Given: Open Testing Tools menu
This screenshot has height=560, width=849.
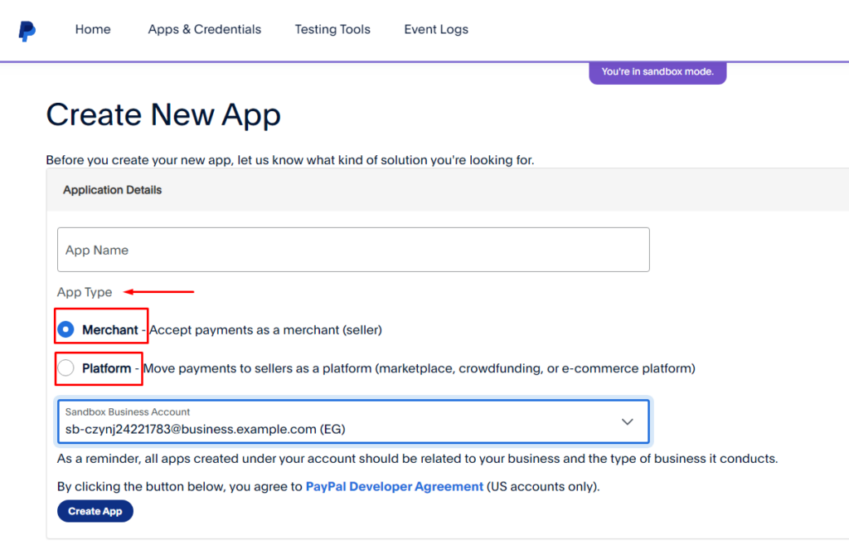Looking at the screenshot, I should (332, 29).
